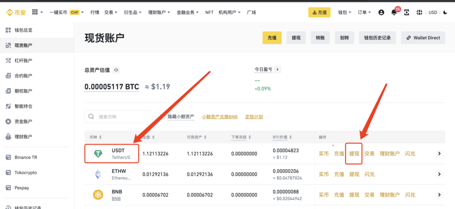Open 资金账户 in sidebar

point(37,121)
